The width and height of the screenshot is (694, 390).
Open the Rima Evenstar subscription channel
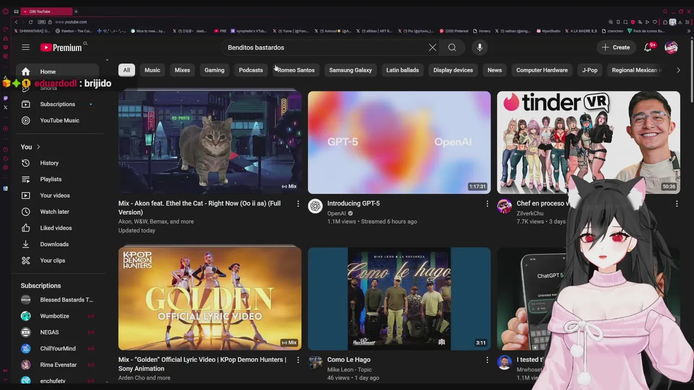point(57,365)
